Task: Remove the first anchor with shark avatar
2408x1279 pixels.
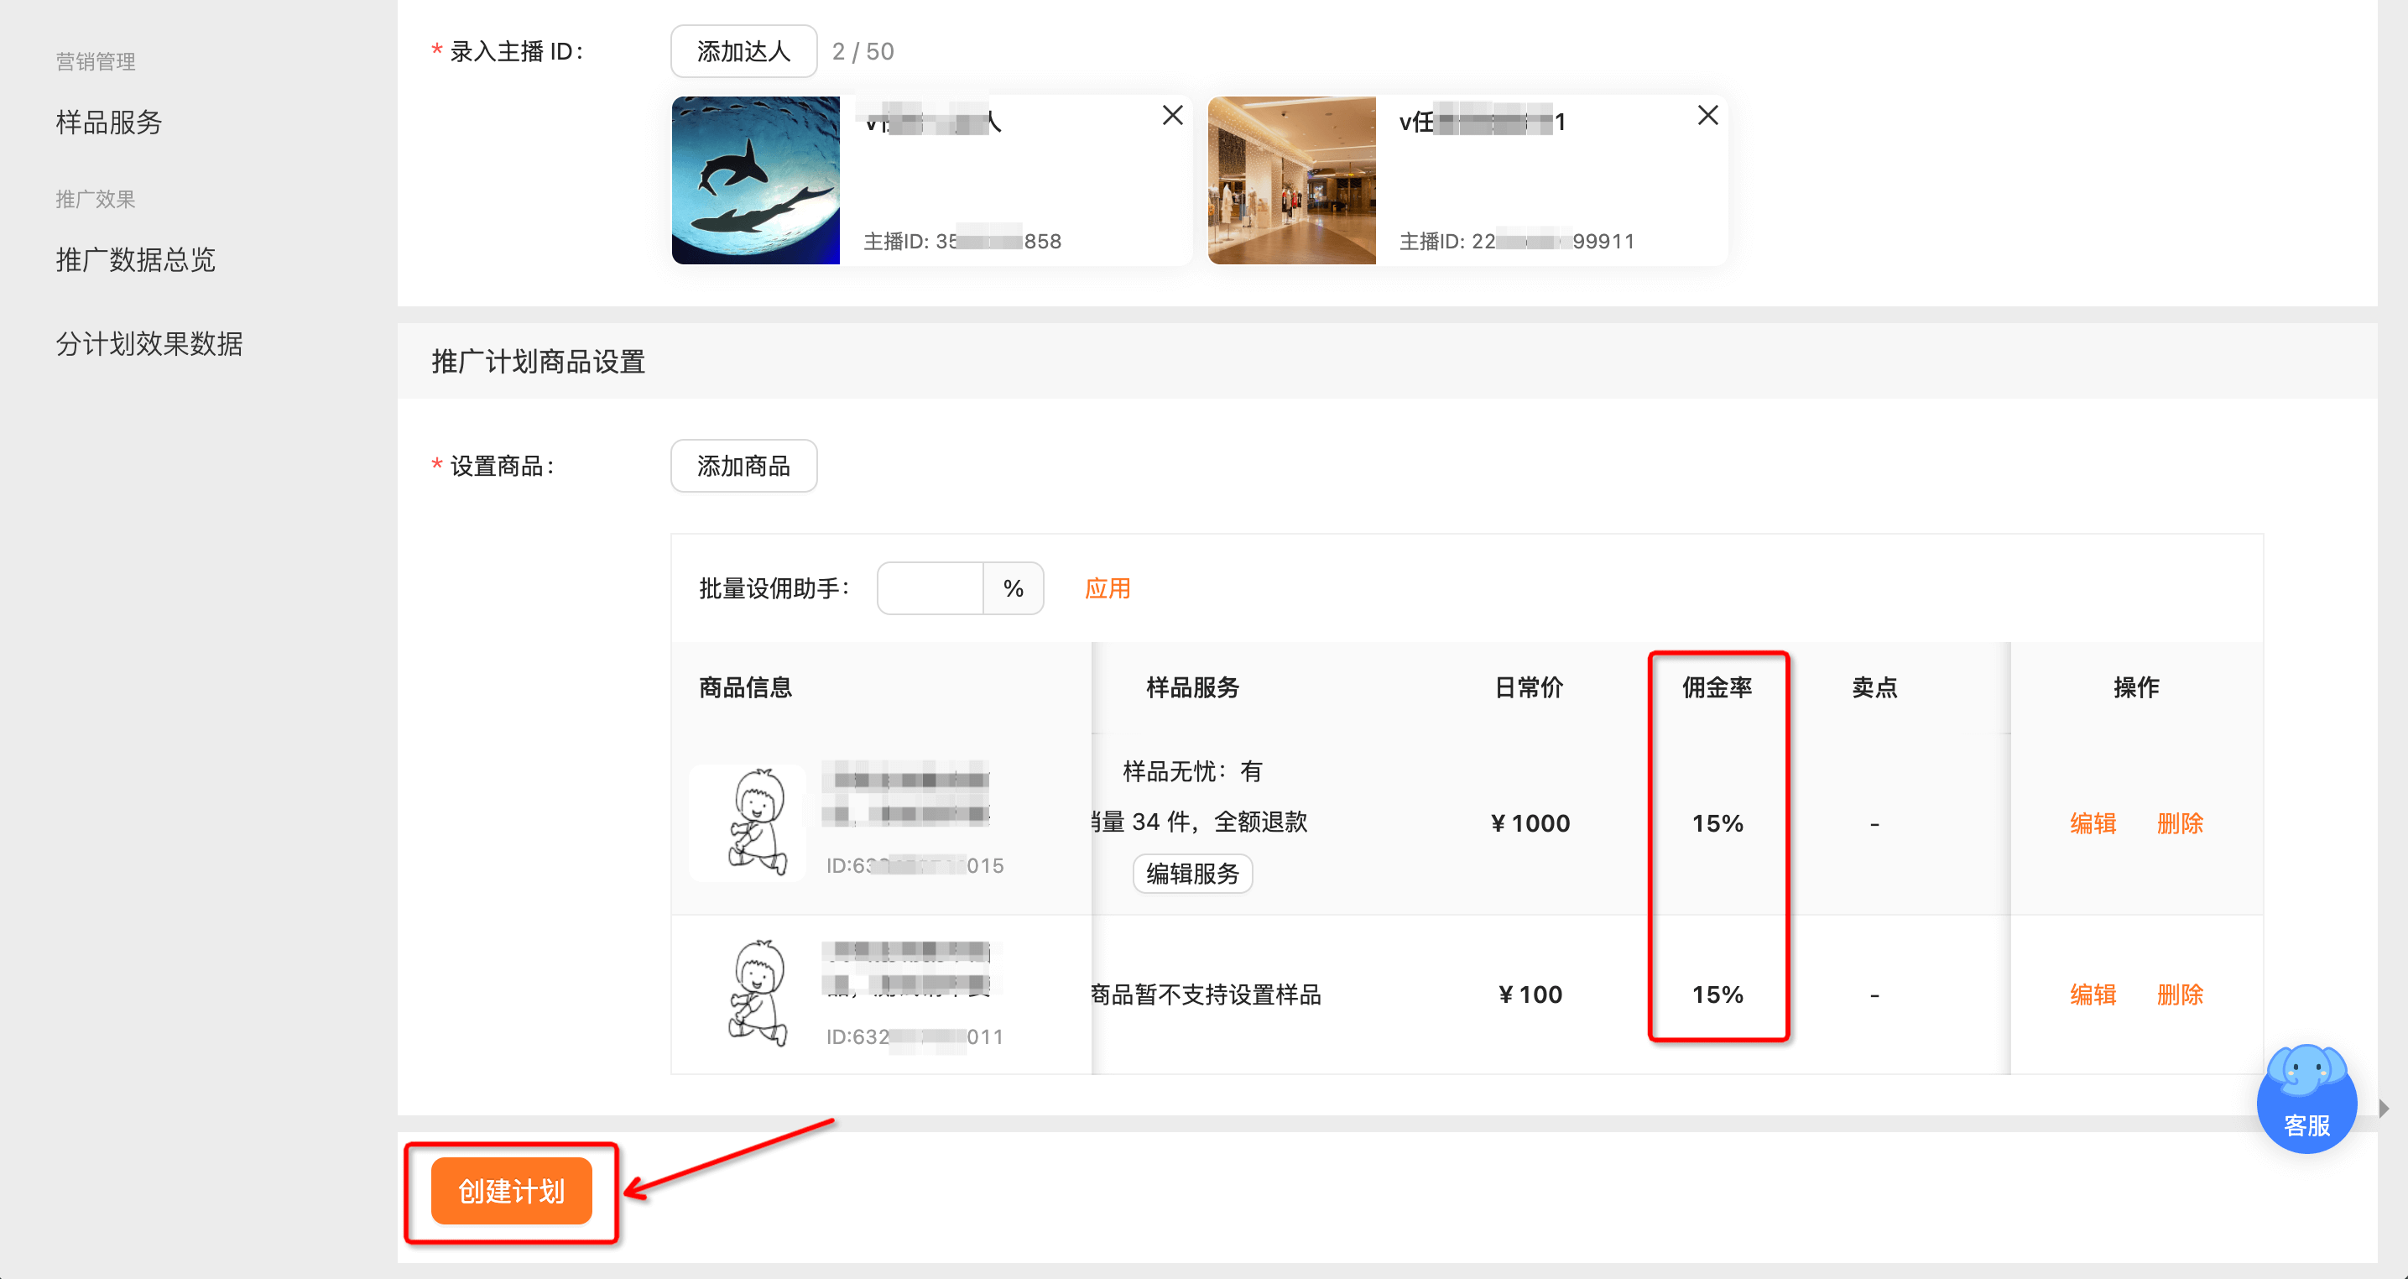Action: (1172, 116)
